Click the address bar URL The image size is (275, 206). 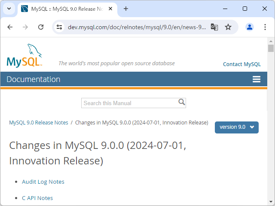[x=137, y=27]
